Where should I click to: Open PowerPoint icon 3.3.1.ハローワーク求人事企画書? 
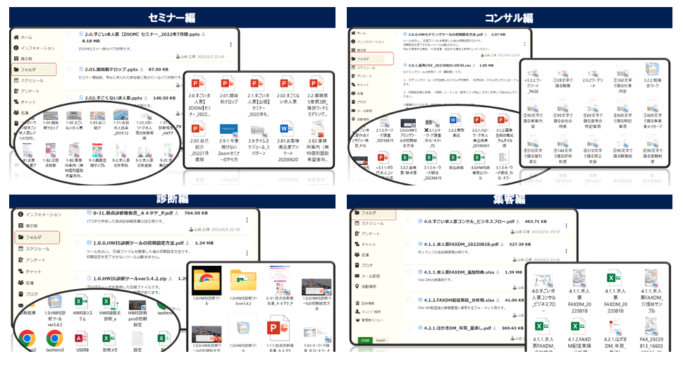(x=479, y=121)
